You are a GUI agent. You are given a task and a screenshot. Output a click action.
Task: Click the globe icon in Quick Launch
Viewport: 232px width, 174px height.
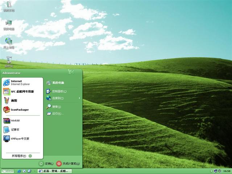coord(24,171)
